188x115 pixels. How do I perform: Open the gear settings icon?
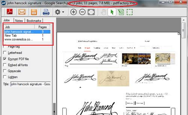(57, 12)
